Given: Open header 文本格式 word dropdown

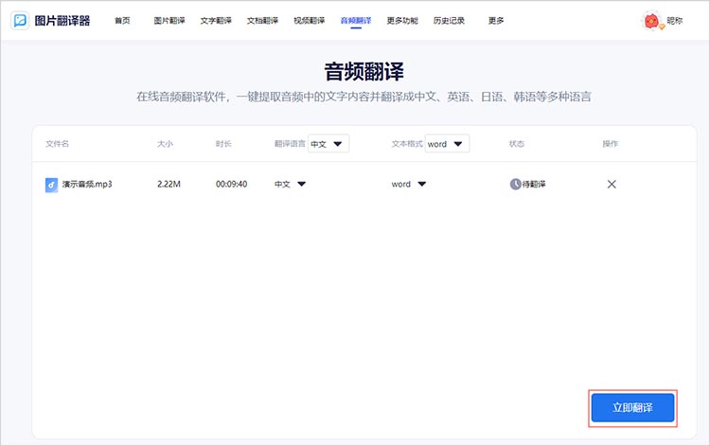Looking at the screenshot, I should 447,144.
